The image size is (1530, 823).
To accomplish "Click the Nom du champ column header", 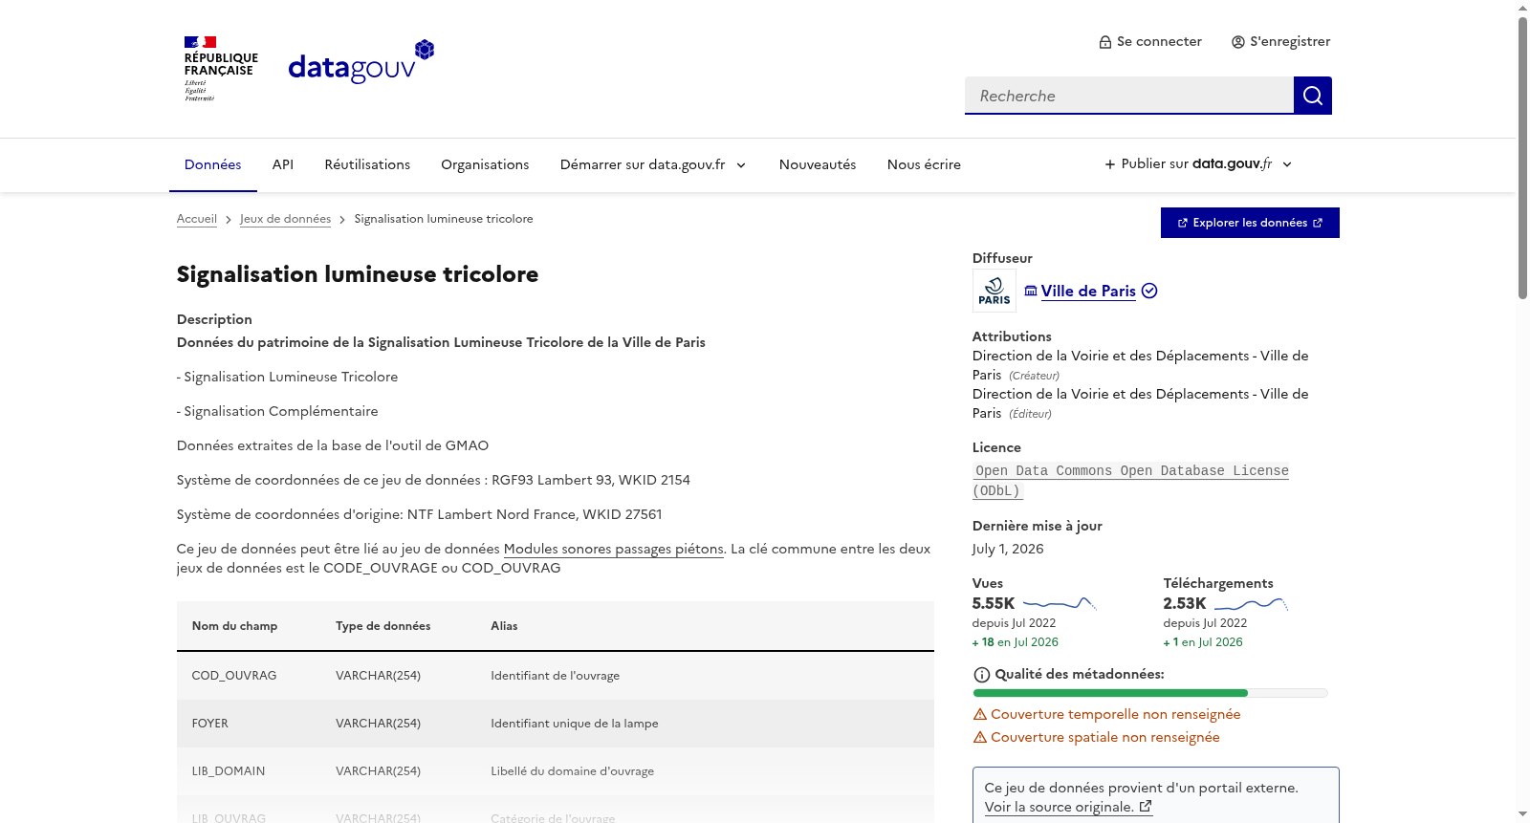I will [234, 626].
